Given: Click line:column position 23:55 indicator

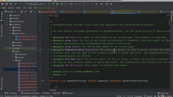Looking at the screenshot, I should pos(119,96).
